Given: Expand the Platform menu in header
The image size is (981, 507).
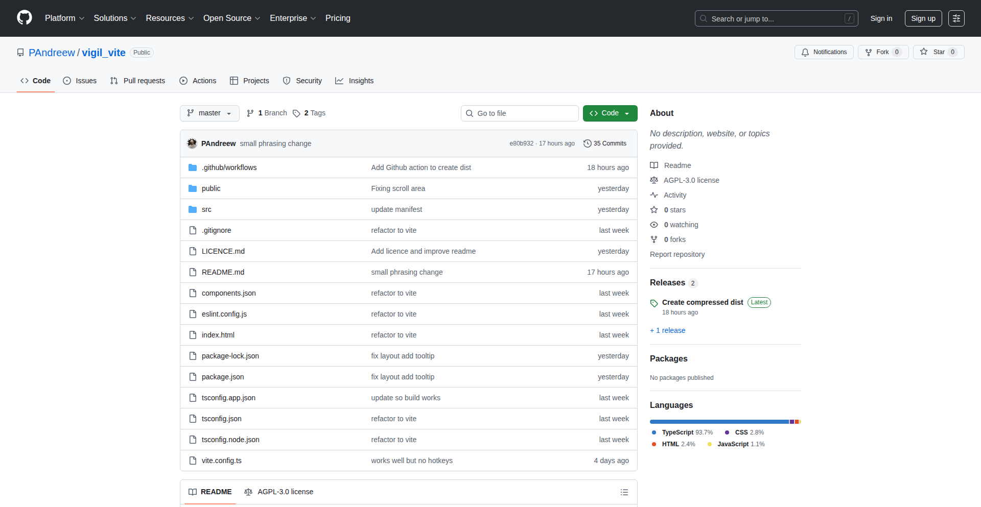Looking at the screenshot, I should [x=64, y=18].
